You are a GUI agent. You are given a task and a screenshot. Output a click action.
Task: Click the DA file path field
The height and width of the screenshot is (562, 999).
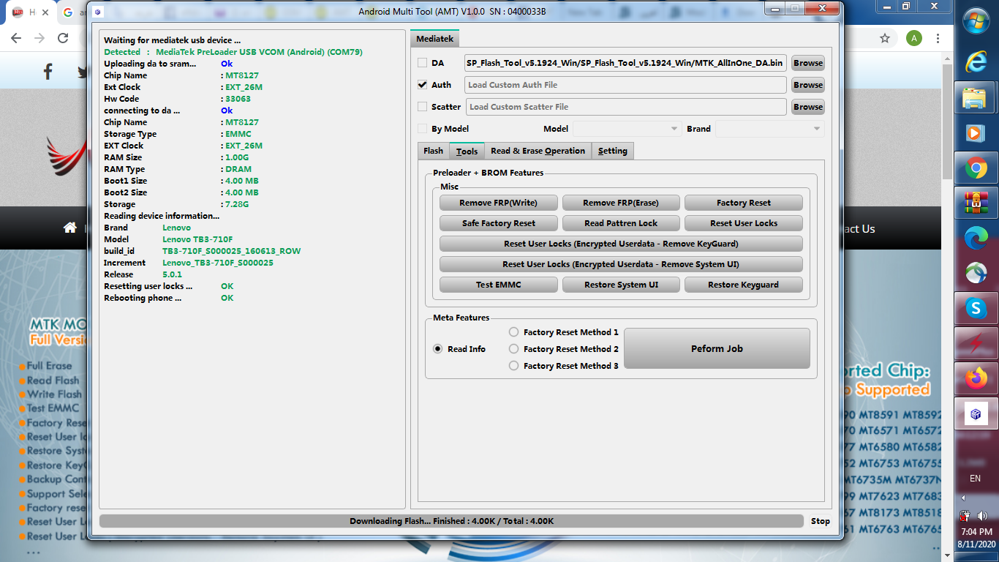(625, 63)
